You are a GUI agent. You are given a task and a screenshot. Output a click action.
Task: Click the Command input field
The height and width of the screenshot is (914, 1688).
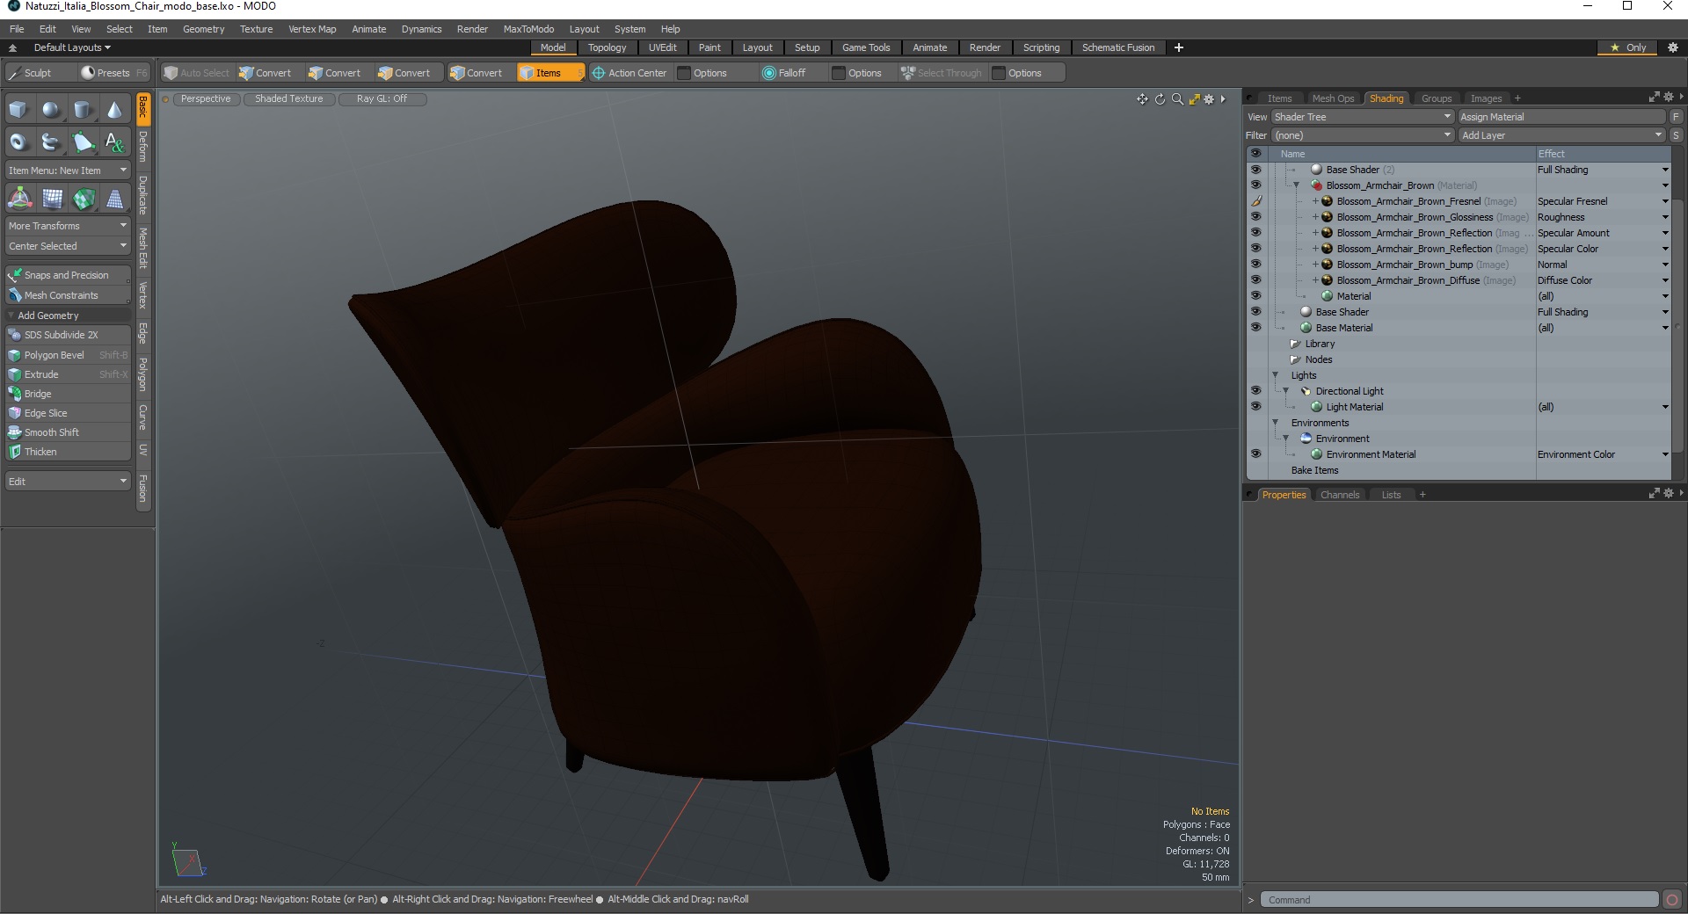[x=1459, y=900]
